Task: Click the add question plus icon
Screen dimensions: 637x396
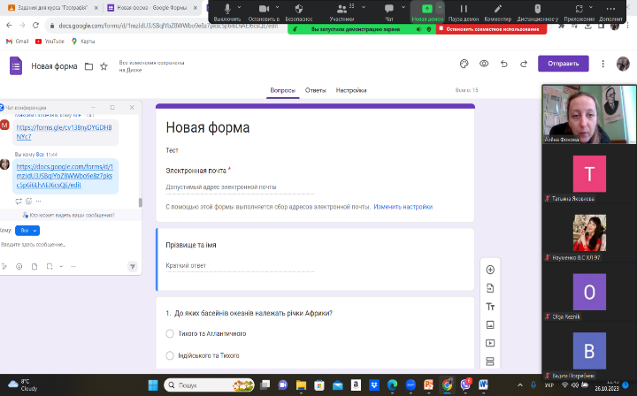Action: click(x=490, y=270)
